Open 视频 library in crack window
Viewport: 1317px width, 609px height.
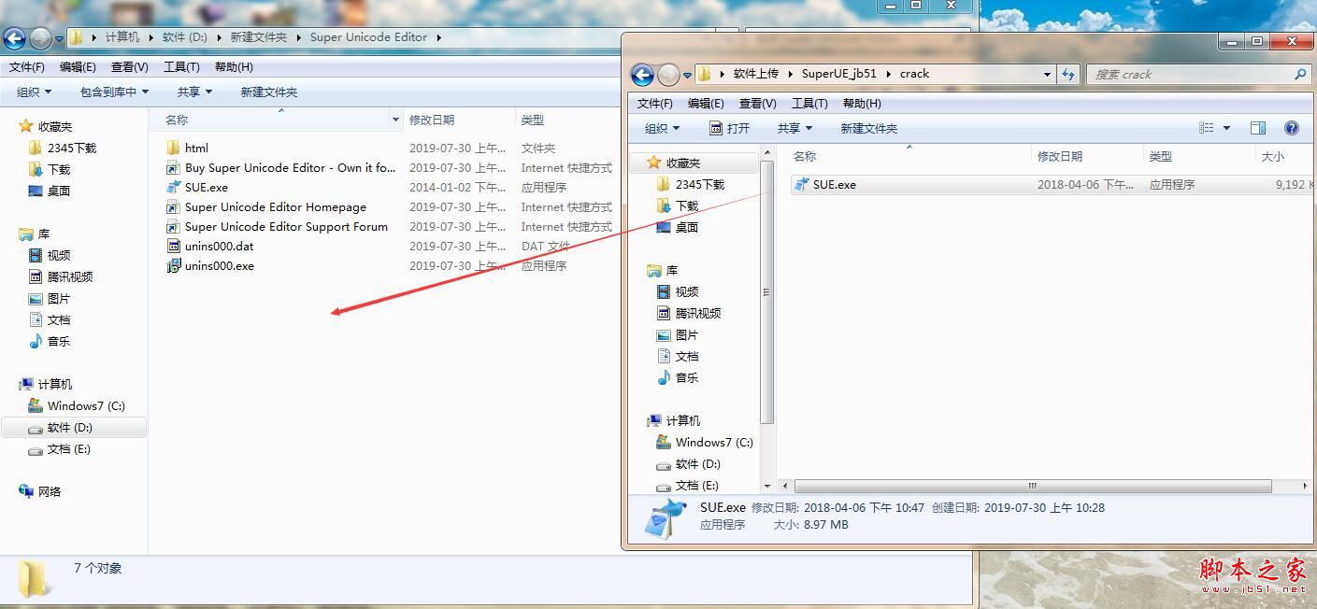click(x=677, y=291)
